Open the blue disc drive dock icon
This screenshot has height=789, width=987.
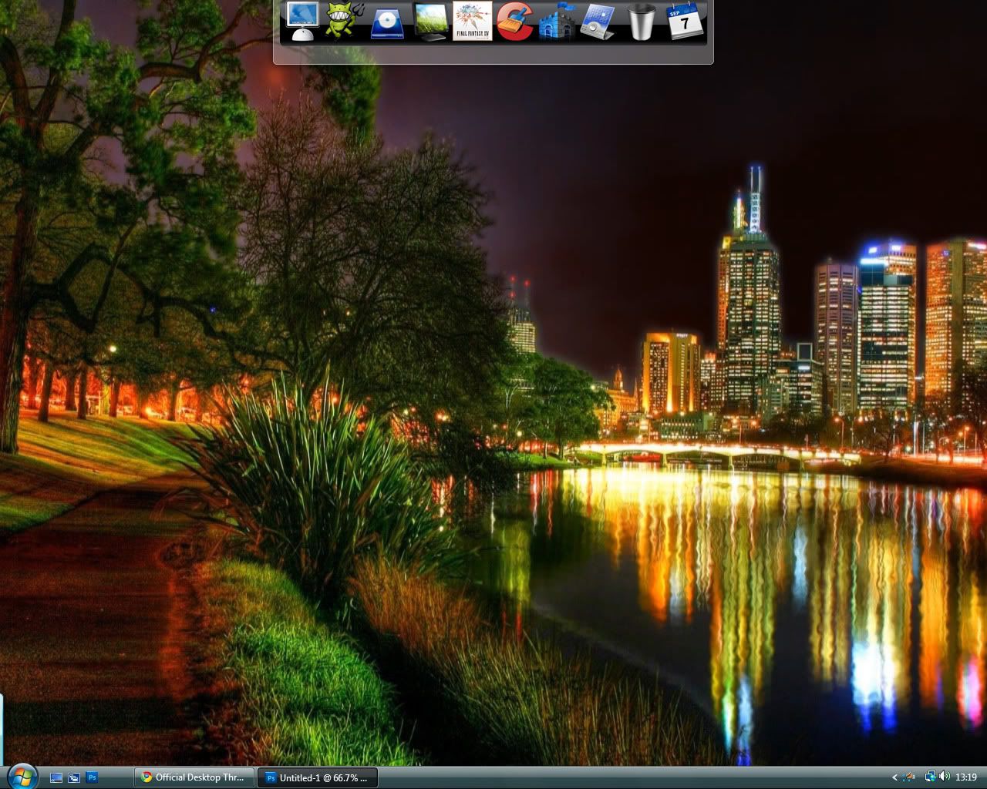click(387, 23)
